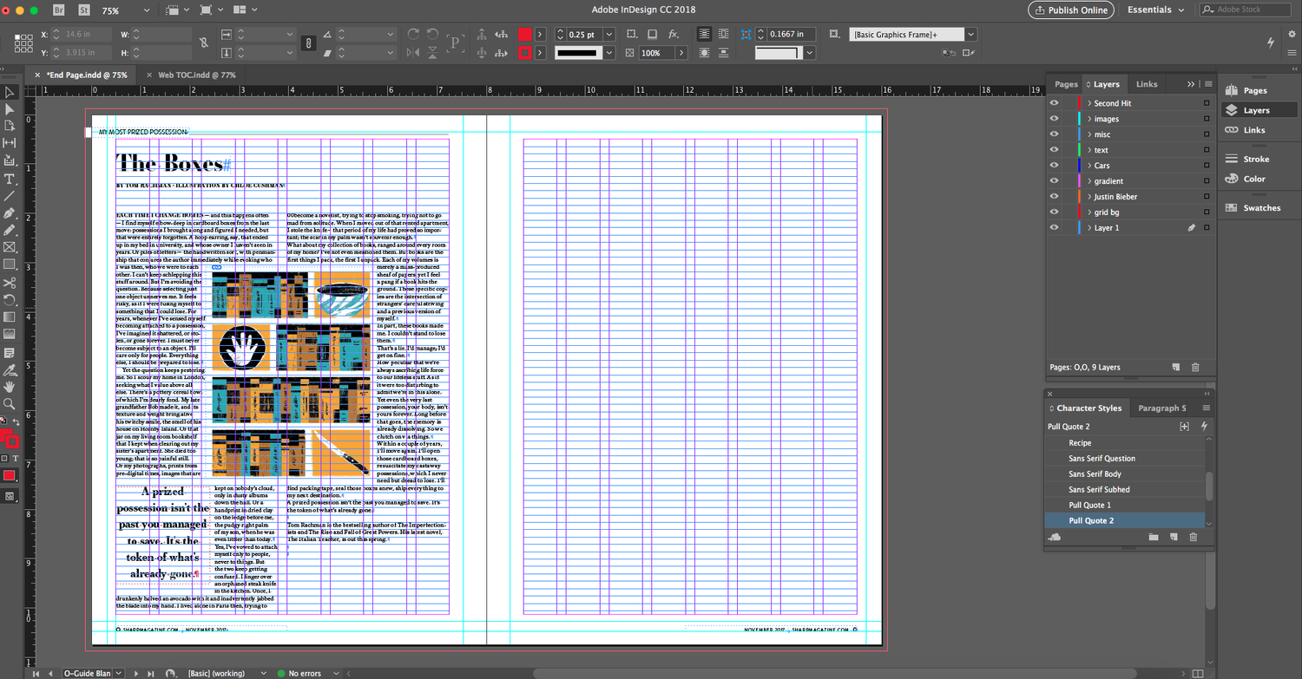The image size is (1302, 679).
Task: Expand the images layer disclosure triangle
Action: coord(1089,119)
